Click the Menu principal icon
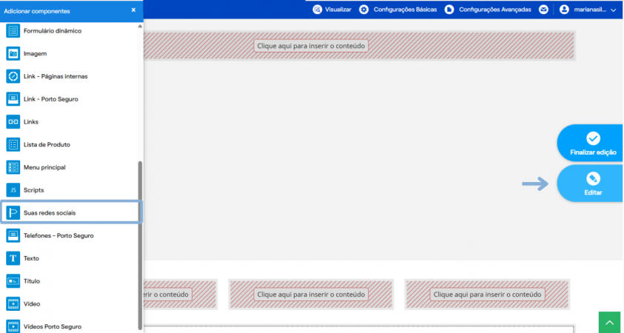 [x=13, y=167]
